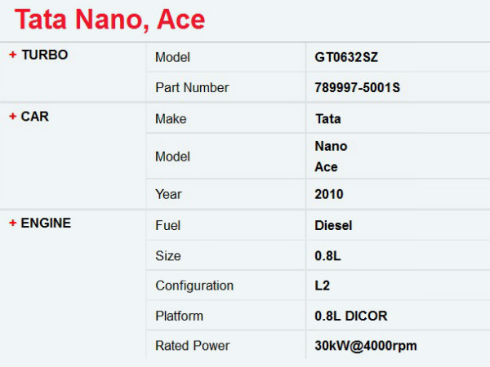Select the TURBO section heading

tap(44, 55)
